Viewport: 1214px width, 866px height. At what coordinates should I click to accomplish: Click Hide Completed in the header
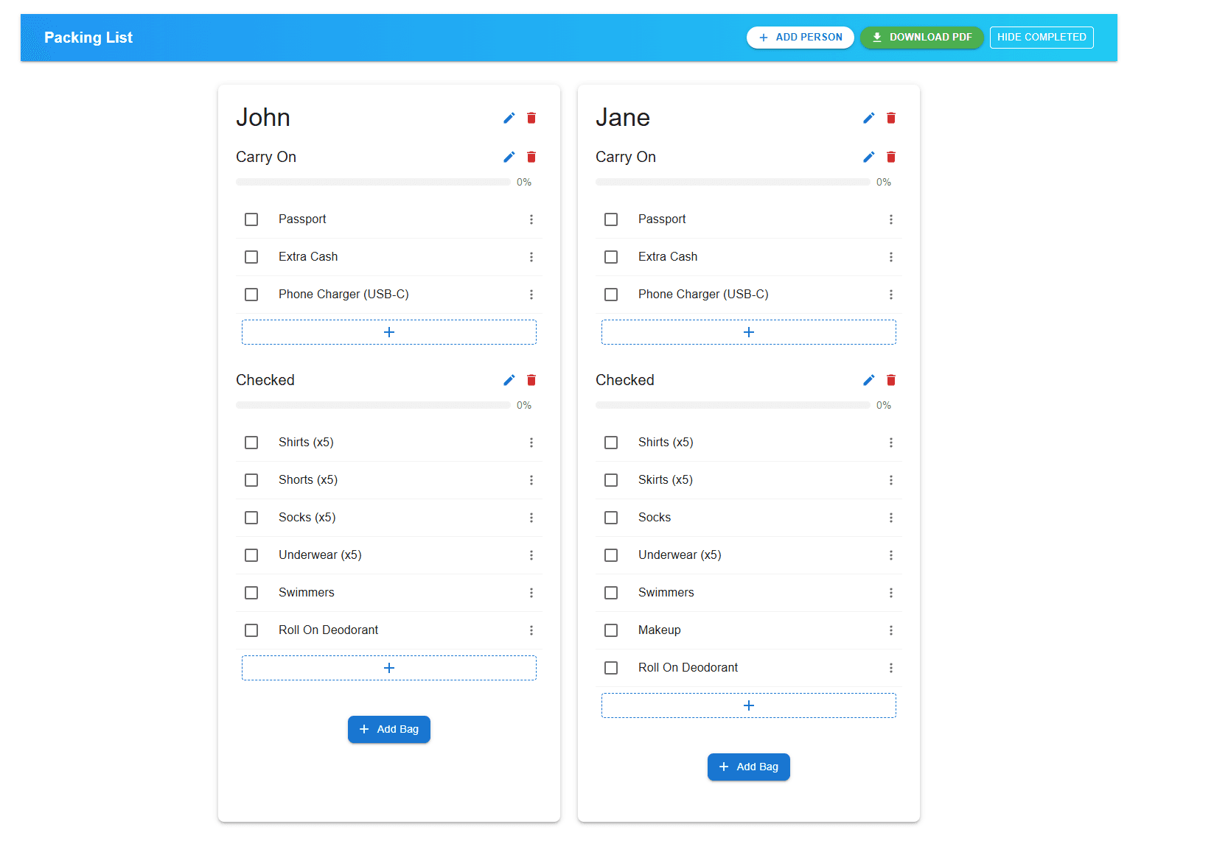[1042, 37]
